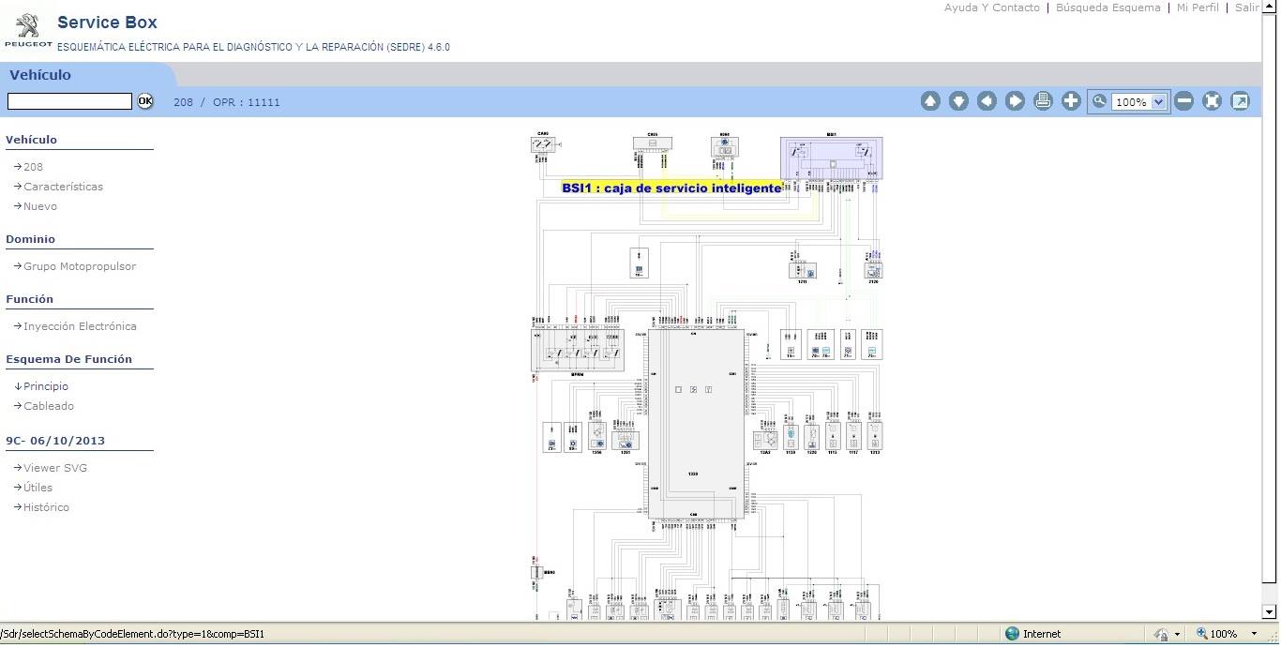Select Inyección Electrónica function
The image size is (1281, 647).
[80, 326]
